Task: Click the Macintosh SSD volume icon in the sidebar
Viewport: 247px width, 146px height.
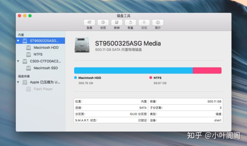Action: click(28, 68)
